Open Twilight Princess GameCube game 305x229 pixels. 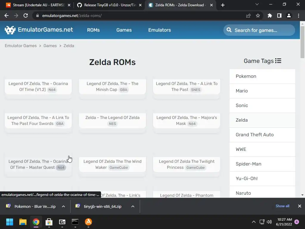(x=186, y=164)
